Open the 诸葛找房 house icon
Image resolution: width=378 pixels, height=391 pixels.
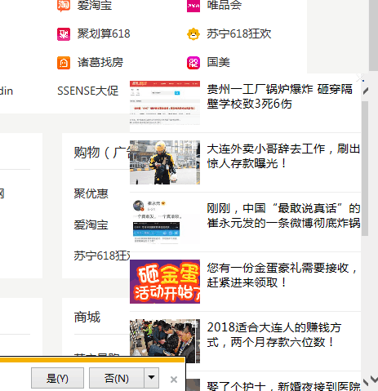coord(64,63)
